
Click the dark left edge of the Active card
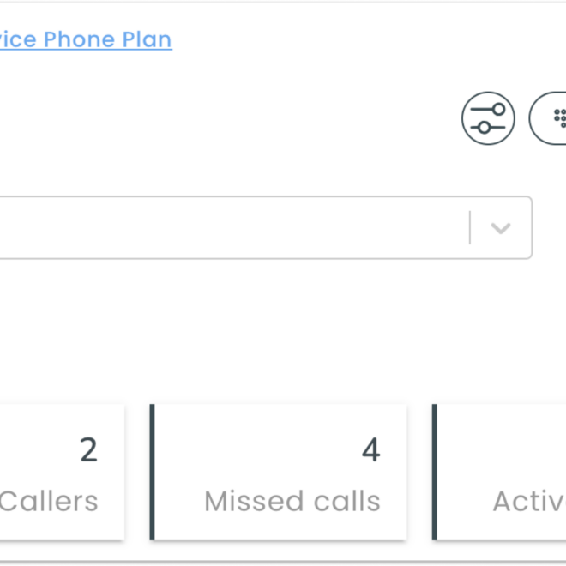(x=435, y=473)
